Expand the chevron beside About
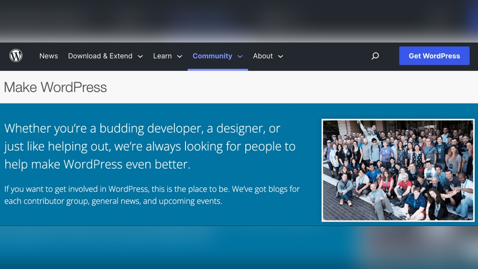The image size is (478, 269). coord(281,56)
